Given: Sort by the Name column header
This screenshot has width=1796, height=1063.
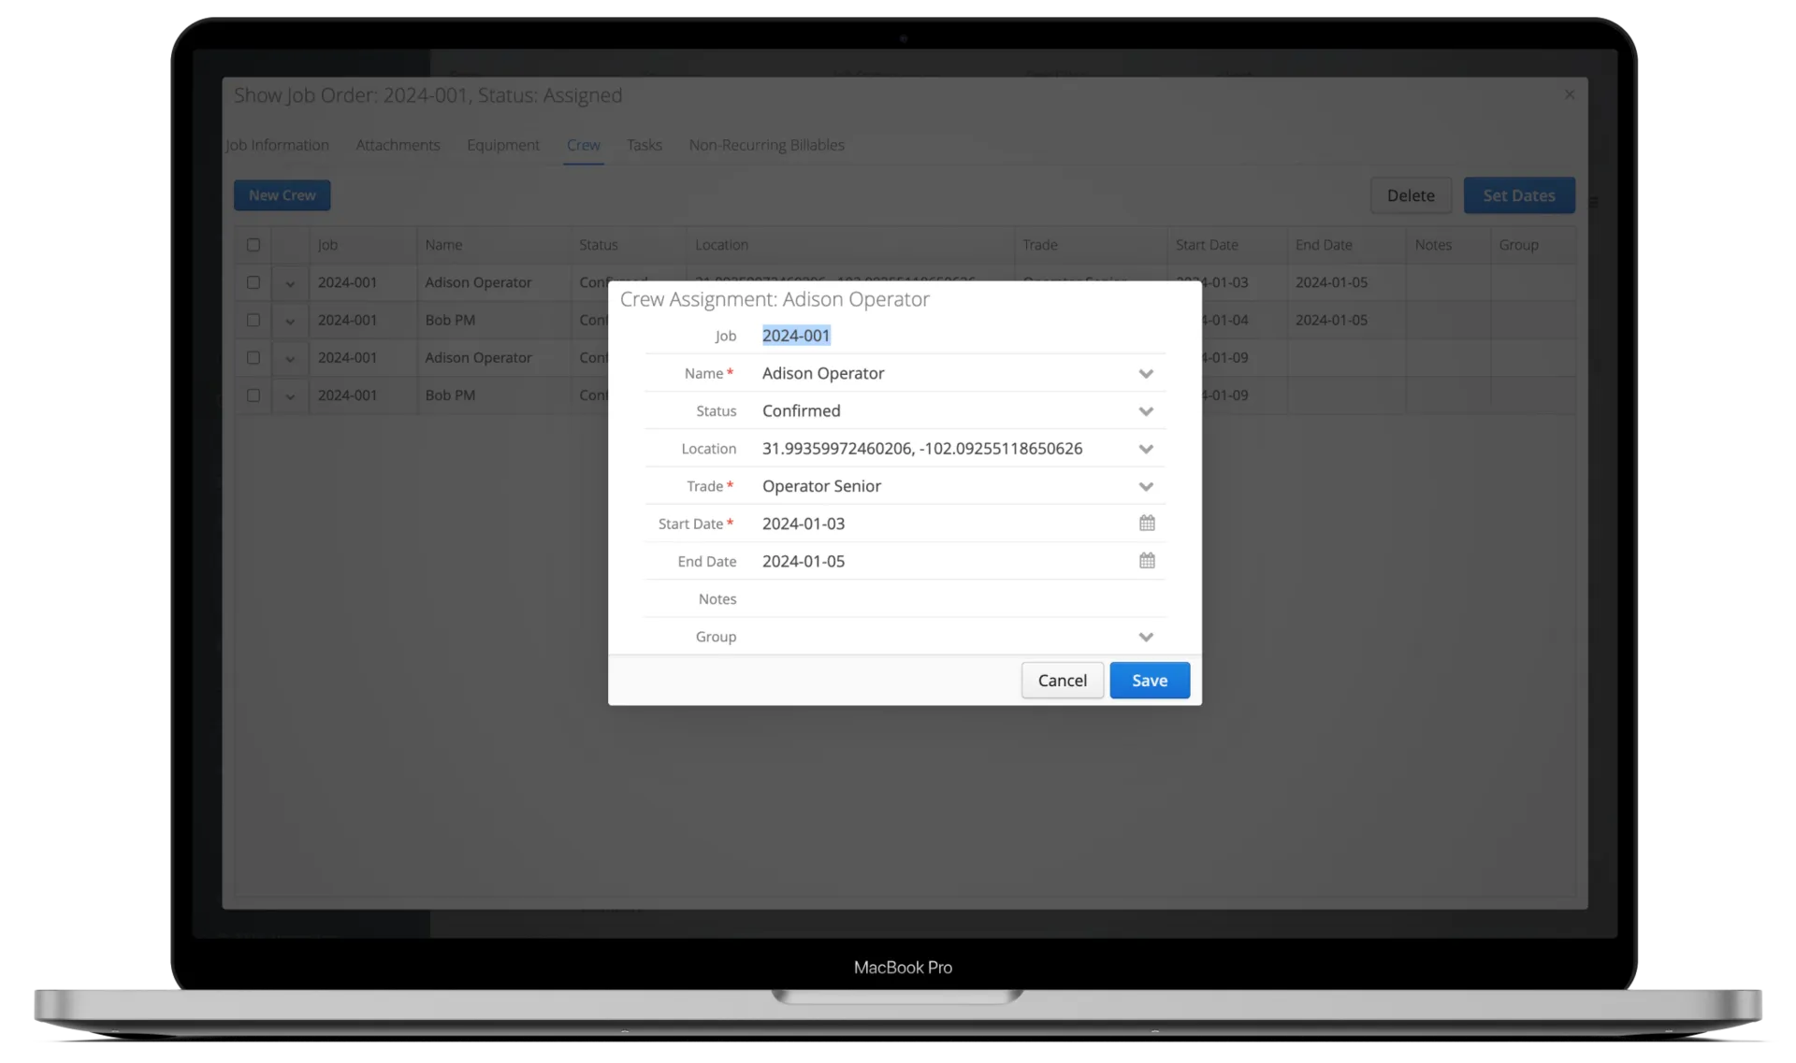Looking at the screenshot, I should pos(494,245).
